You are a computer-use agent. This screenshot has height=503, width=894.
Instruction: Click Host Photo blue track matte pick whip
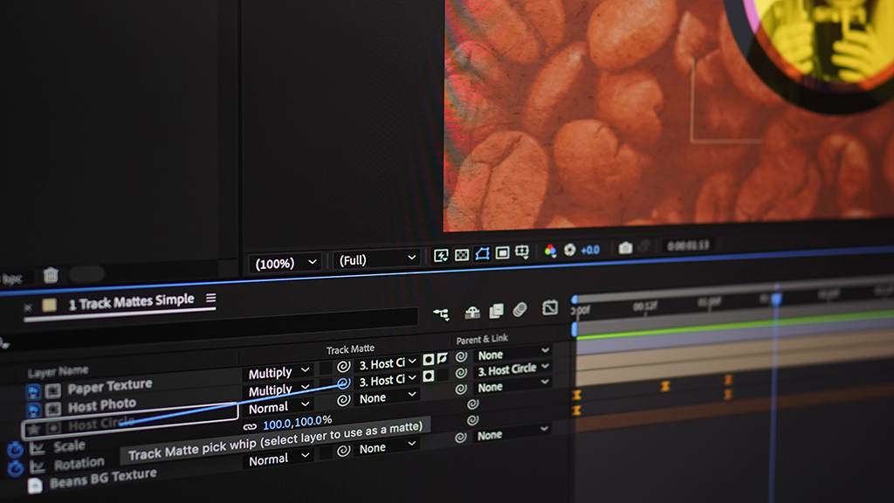342,382
